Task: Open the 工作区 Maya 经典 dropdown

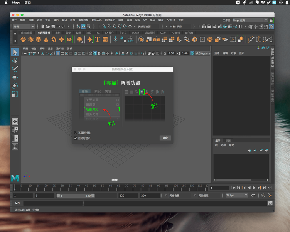Action: (250, 20)
